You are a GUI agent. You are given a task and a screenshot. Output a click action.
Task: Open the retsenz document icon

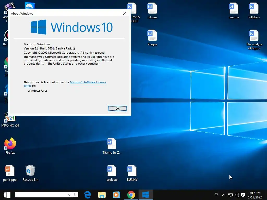tap(152, 10)
